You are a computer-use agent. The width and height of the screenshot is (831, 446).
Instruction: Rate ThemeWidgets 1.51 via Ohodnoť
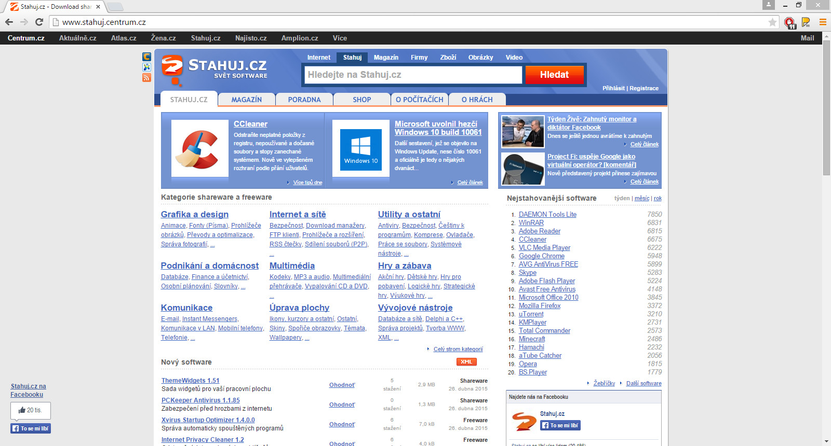click(342, 385)
